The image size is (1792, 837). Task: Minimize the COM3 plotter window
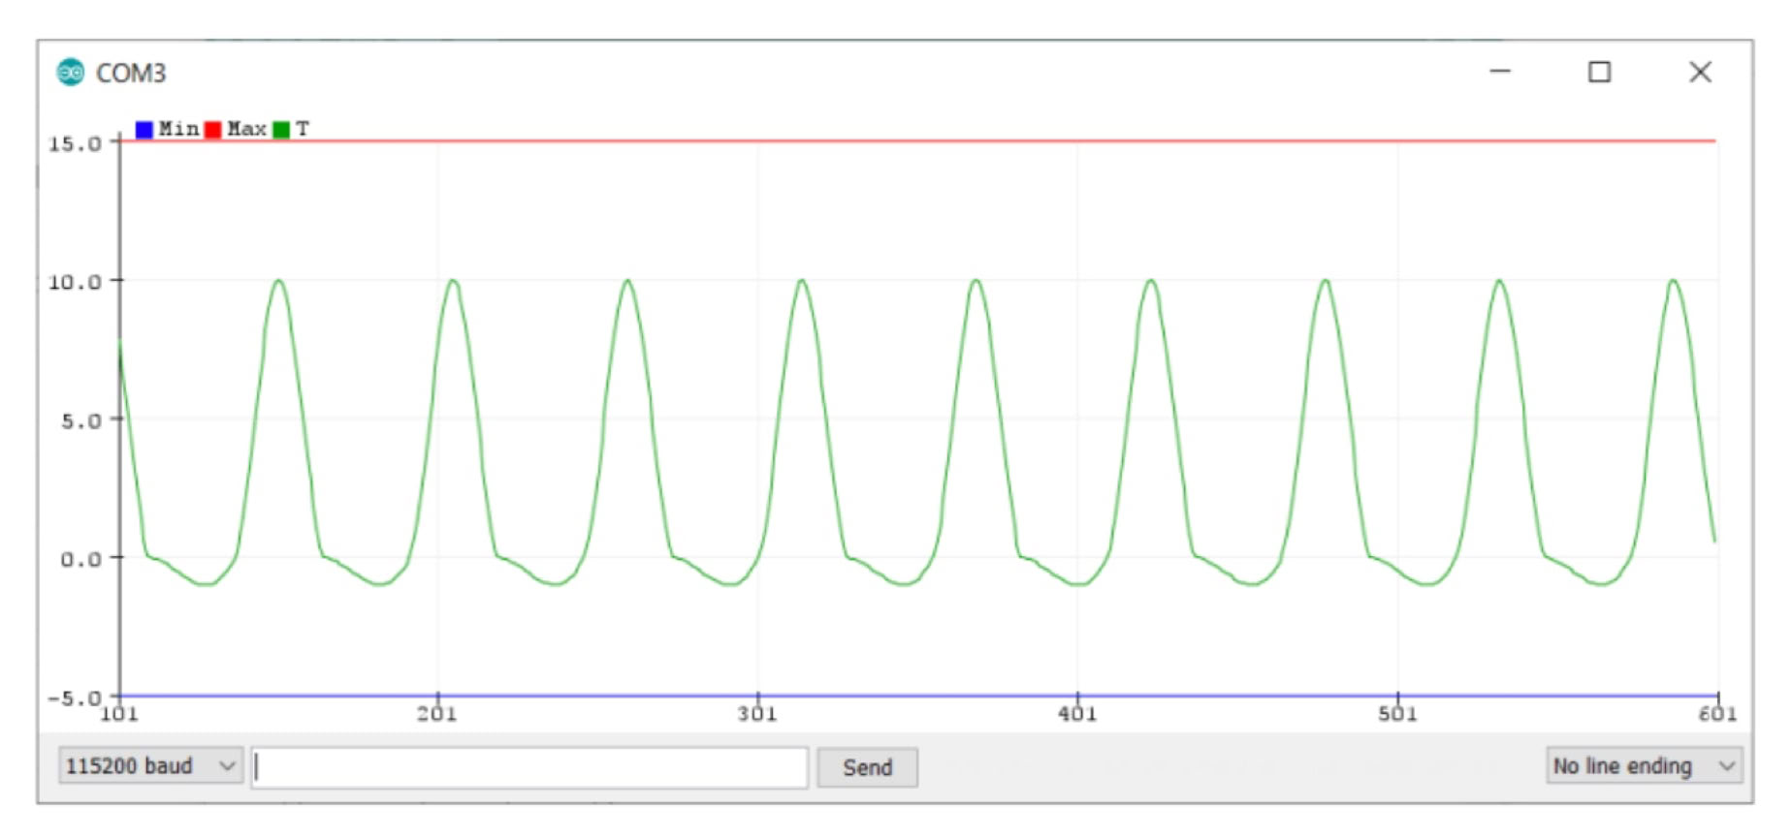pyautogui.click(x=1500, y=72)
